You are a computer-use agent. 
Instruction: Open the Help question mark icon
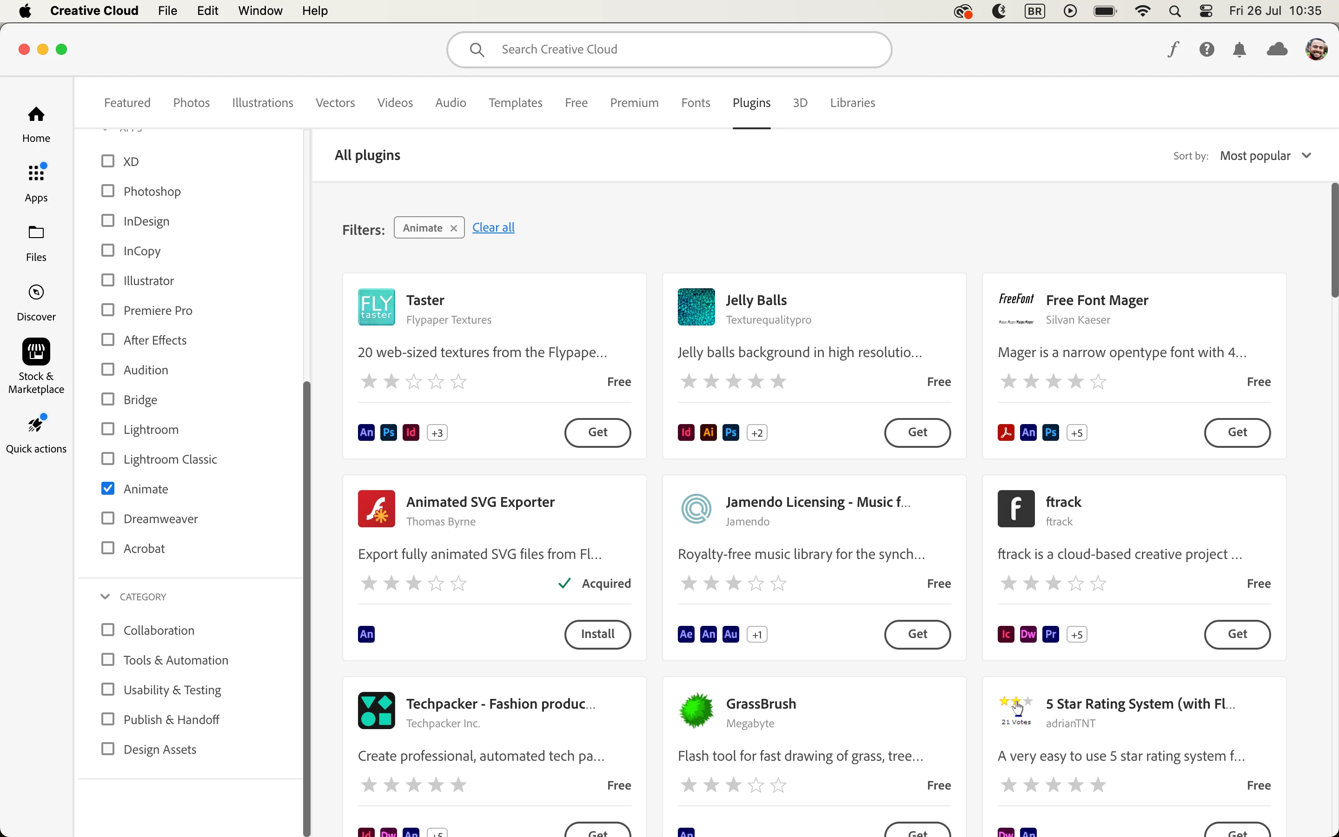click(x=1207, y=50)
